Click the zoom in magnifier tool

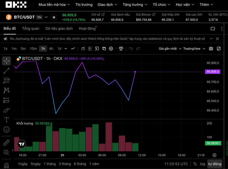point(6,152)
